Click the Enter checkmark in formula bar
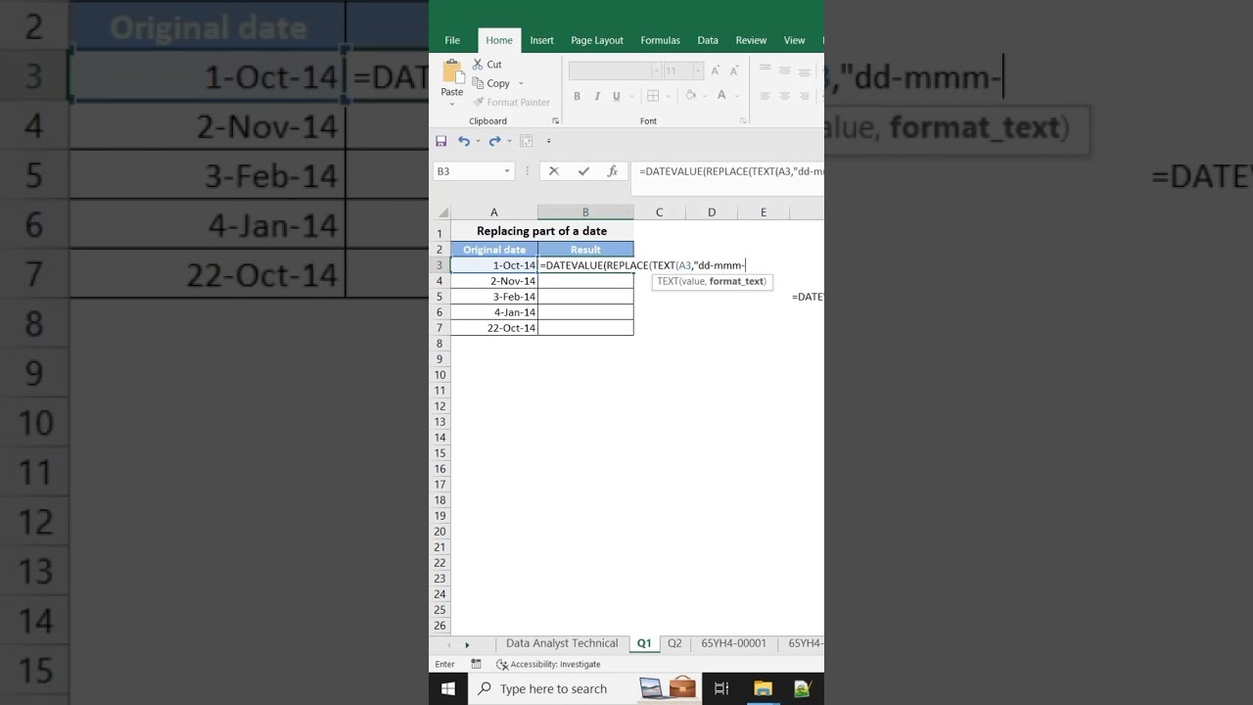Image resolution: width=1253 pixels, height=705 pixels. 583,171
